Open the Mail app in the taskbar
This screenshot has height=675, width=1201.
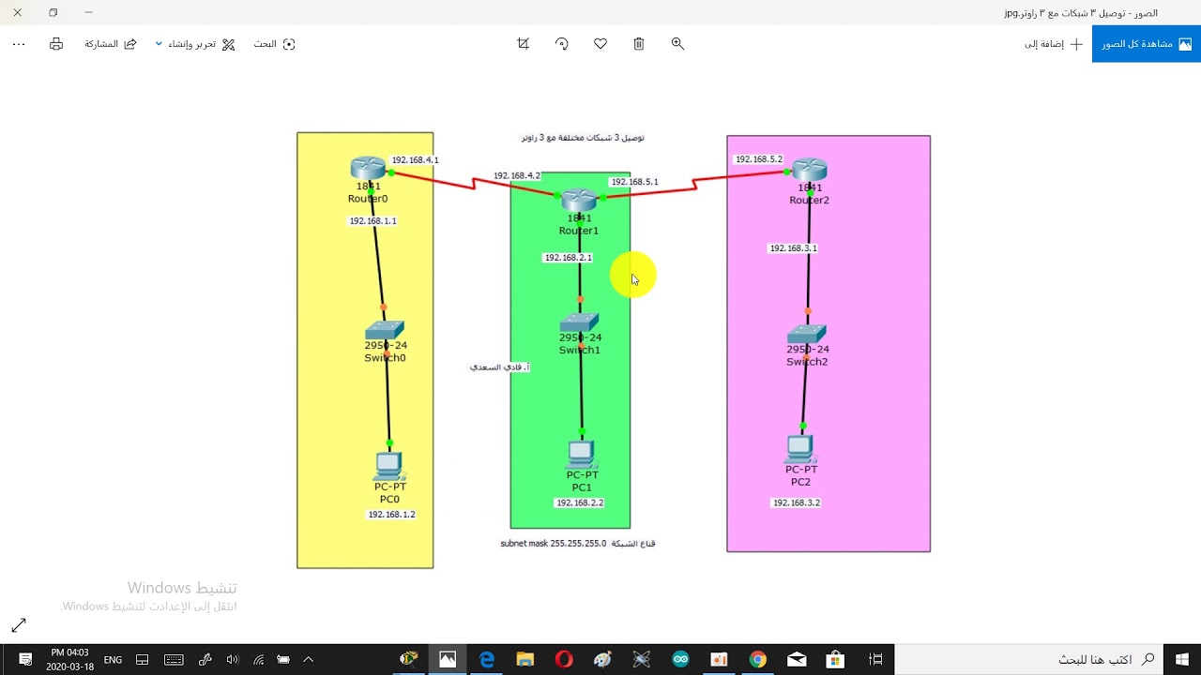point(797,660)
